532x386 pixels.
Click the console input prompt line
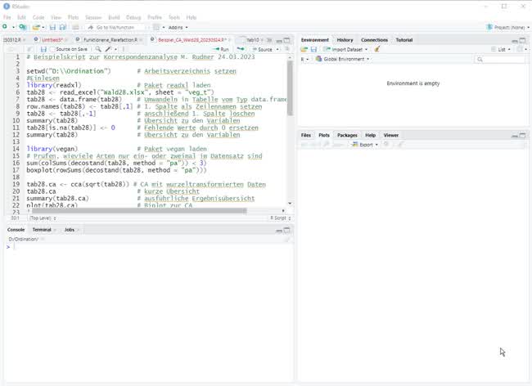[149, 247]
